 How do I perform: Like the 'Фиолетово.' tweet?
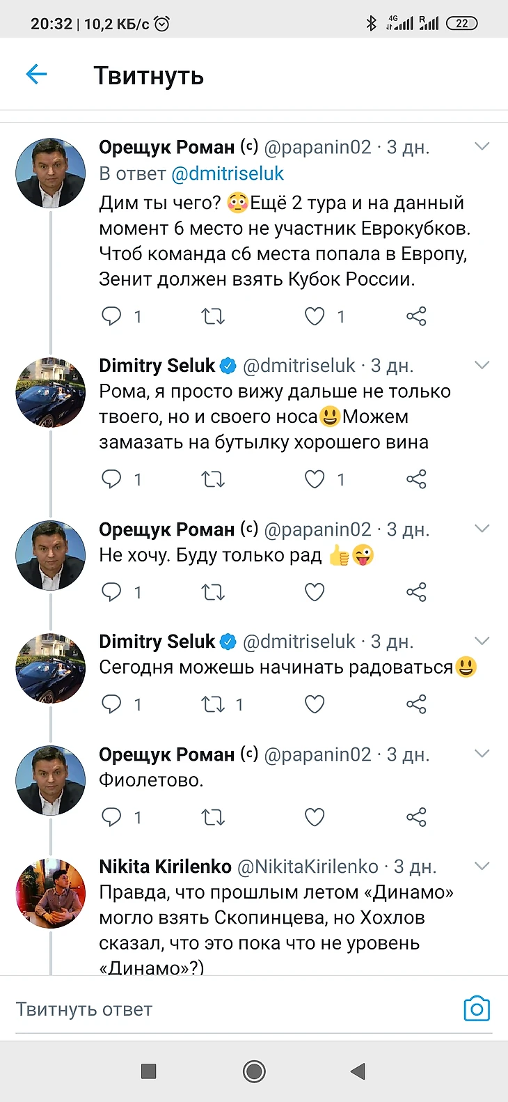315,817
